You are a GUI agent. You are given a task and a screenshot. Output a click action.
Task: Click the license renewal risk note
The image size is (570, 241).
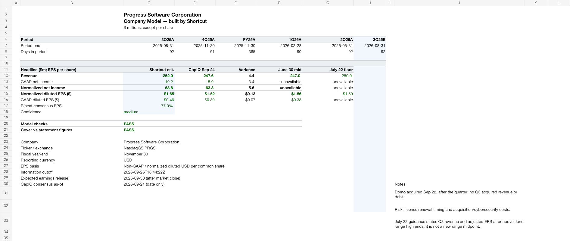(x=452, y=209)
